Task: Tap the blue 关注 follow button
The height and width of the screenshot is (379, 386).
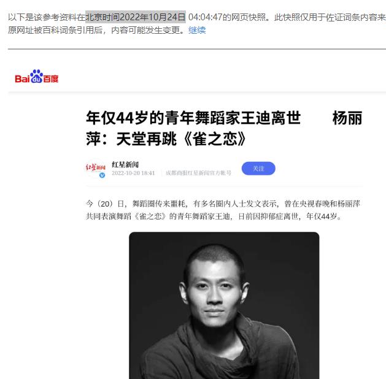Action: [x=258, y=169]
